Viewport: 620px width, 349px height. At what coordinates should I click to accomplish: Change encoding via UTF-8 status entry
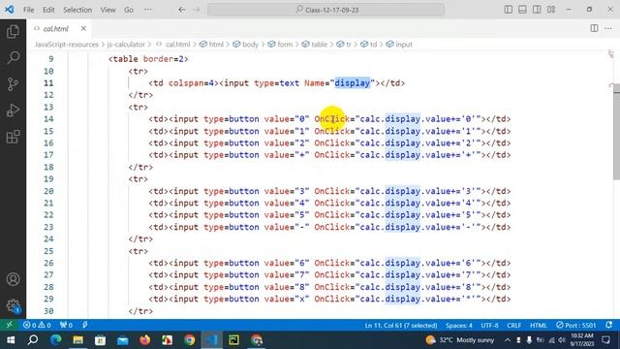[490, 326]
